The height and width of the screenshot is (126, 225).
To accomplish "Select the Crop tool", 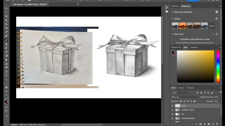I will click(x=6, y=24).
